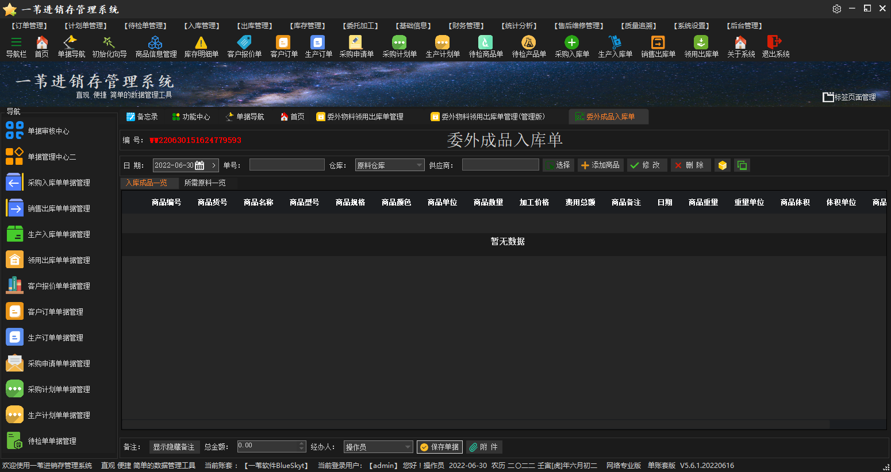
Task: Open 【委托加工】 menu
Action: coord(360,26)
